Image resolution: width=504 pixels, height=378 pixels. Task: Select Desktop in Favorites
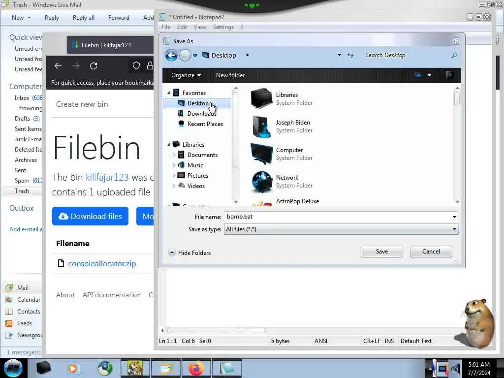point(197,103)
